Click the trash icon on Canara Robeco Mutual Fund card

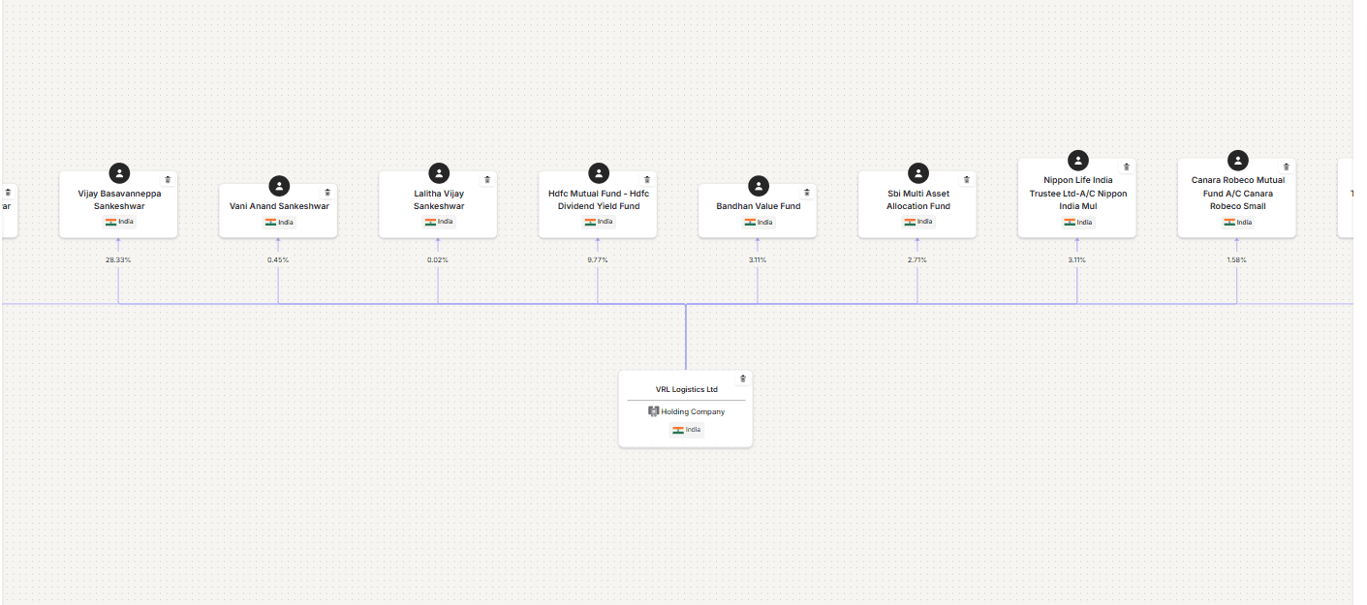1286,166
